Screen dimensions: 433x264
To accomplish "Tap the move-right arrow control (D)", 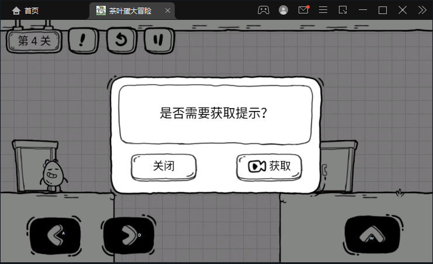I will (129, 235).
